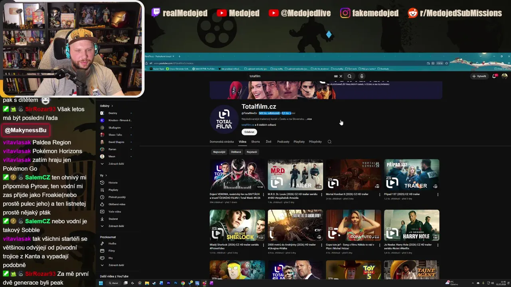
Task: Open Sheev Talks channel subscription
Action: (x=116, y=135)
